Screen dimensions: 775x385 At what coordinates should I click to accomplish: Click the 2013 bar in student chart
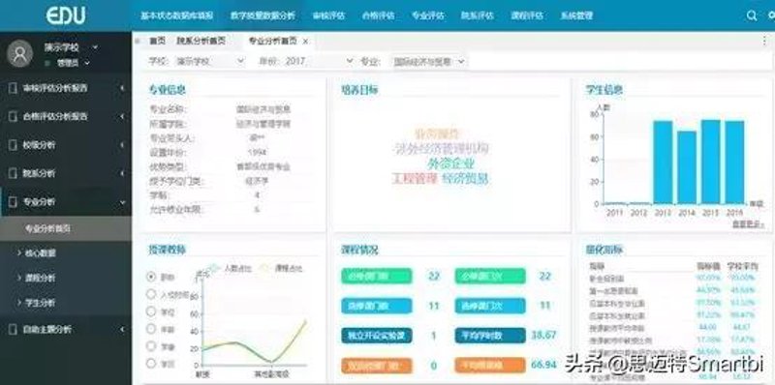click(x=663, y=163)
